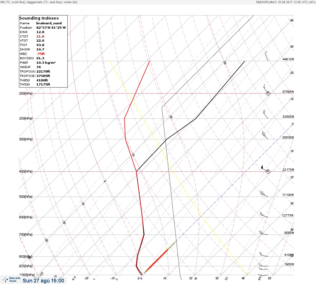The width and height of the screenshot is (316, 284).
Task: Click the 600[hPa] pressure label
Action: (26, 217)
